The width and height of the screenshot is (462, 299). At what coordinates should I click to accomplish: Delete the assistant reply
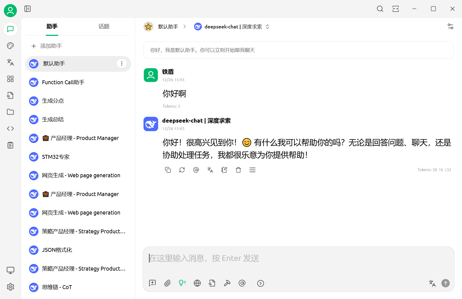tap(238, 170)
